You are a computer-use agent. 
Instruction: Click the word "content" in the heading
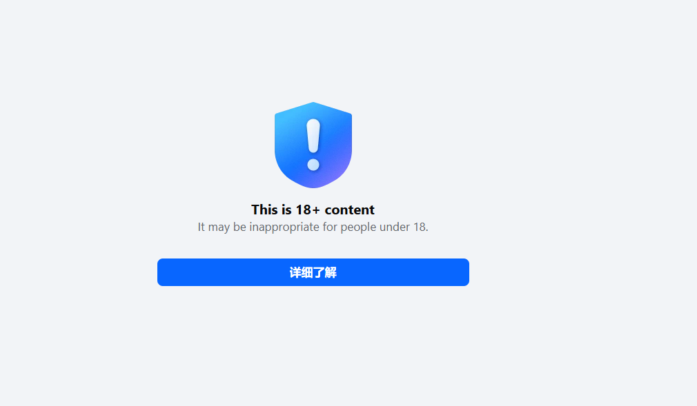(350, 210)
